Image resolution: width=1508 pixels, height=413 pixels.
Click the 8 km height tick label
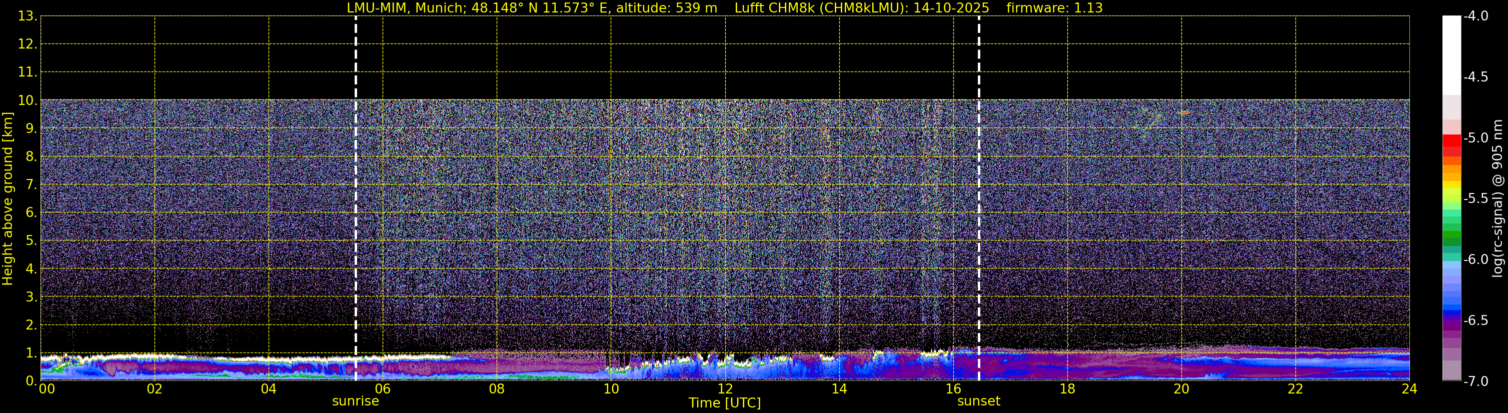point(31,156)
